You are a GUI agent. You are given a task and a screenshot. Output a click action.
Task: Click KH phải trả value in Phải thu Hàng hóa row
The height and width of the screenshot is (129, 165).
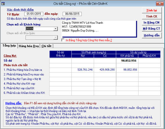pos(130,70)
